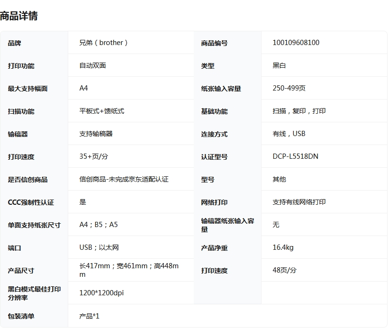Select the 其他 model value
Screen dimensions: 388x328
[x=279, y=179]
